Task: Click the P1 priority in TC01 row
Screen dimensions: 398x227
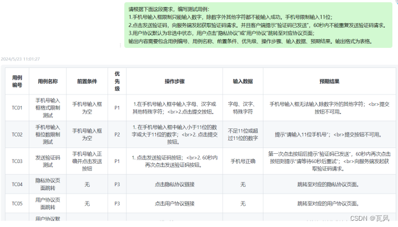Action: pyautogui.click(x=117, y=108)
